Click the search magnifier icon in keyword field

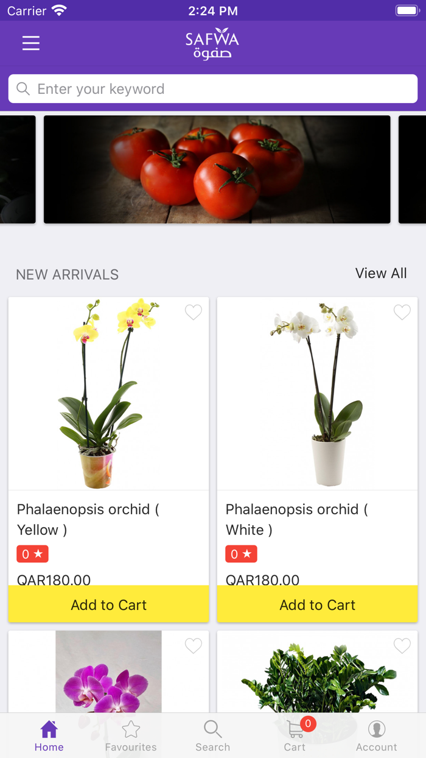click(x=23, y=89)
